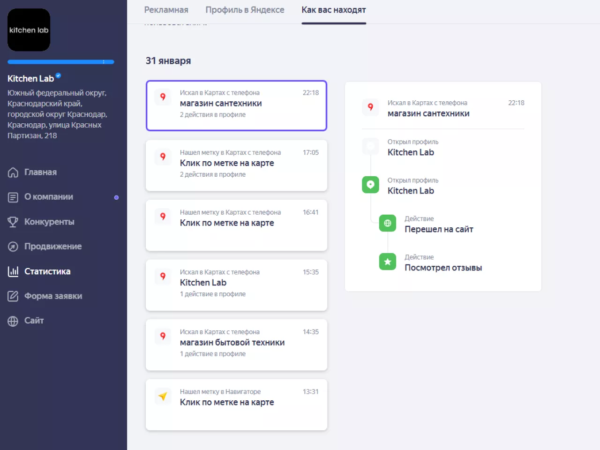Screen dimensions: 600x450
Task: Click the map pin icon on the 16:41 card
Action: [163, 217]
